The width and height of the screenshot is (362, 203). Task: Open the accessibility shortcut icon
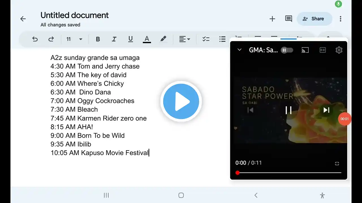point(322,195)
